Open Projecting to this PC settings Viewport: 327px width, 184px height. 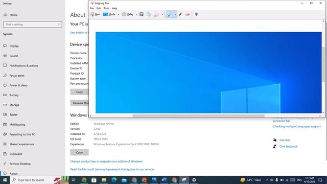(22, 134)
